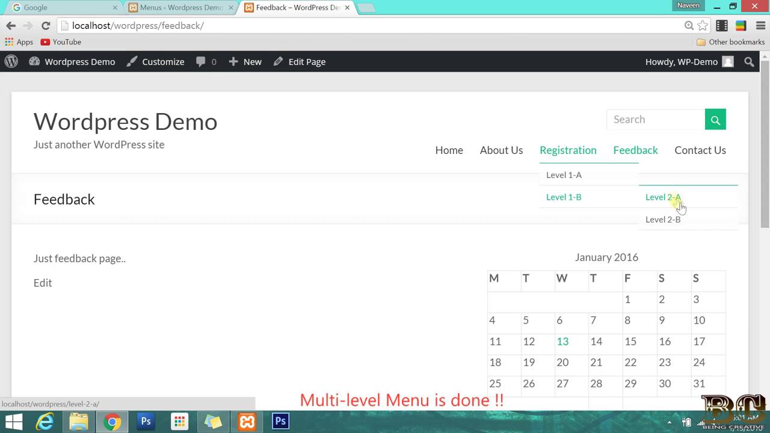Open the Howdy, WP-Demo account menu
This screenshot has width=770, height=433.
(x=689, y=61)
